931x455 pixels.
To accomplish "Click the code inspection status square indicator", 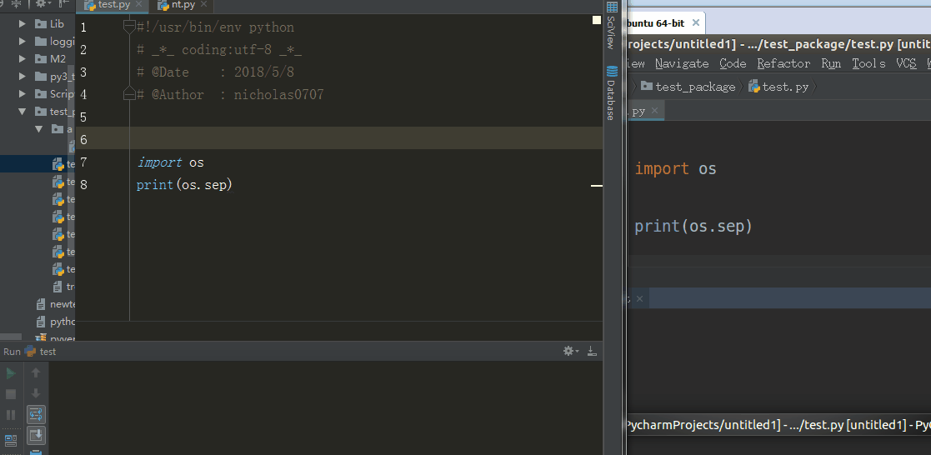I will 597,20.
